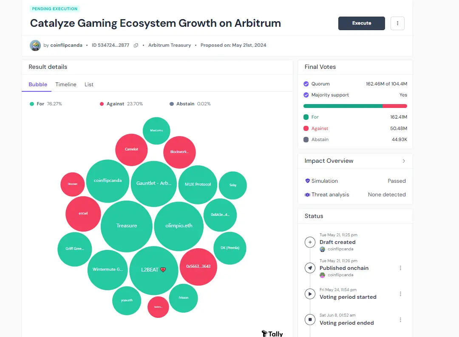Select the L2BEAT vote bubble
Image resolution: width=459 pixels, height=337 pixels.
[153, 269]
